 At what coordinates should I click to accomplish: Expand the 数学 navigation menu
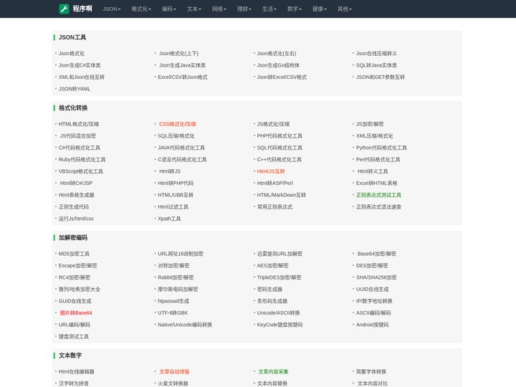coord(295,9)
